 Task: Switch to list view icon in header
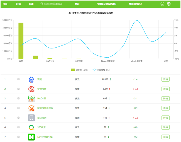click(x=162, y=4)
